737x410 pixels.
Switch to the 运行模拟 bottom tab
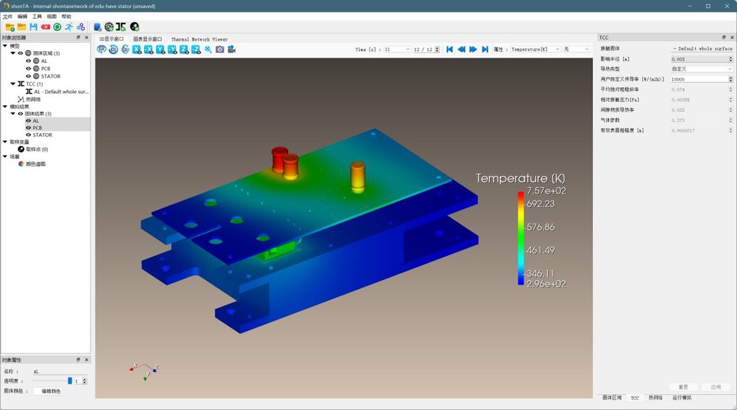(x=681, y=398)
